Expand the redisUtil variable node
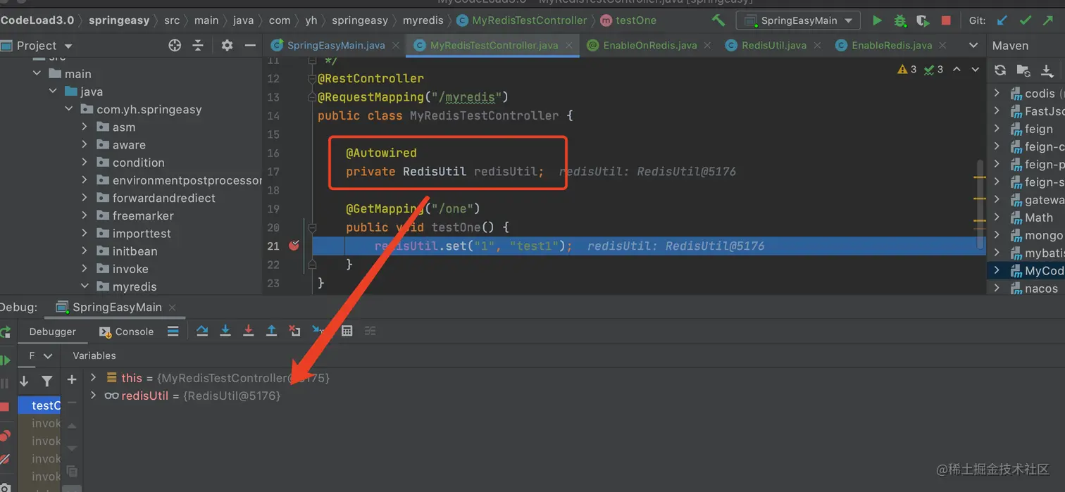This screenshot has height=492, width=1065. 93,396
